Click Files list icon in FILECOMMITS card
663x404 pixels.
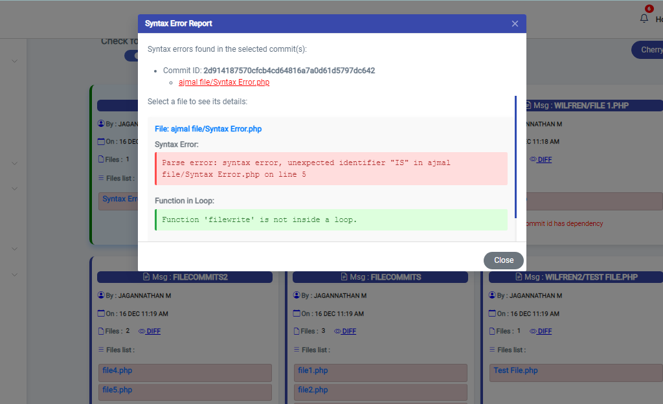coord(297,350)
